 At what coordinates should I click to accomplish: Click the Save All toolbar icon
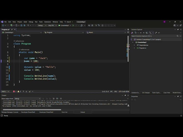click(x=24, y=25)
